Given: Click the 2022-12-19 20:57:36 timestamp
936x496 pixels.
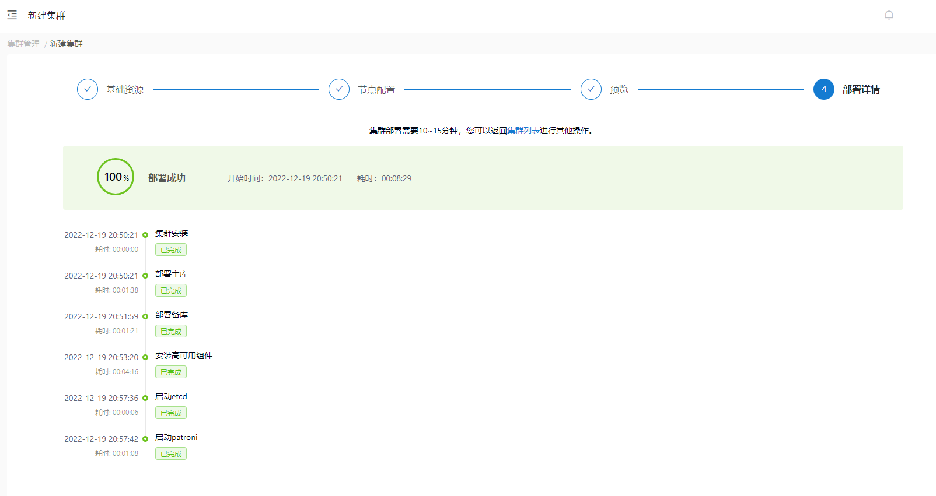Looking at the screenshot, I should click(x=101, y=398).
